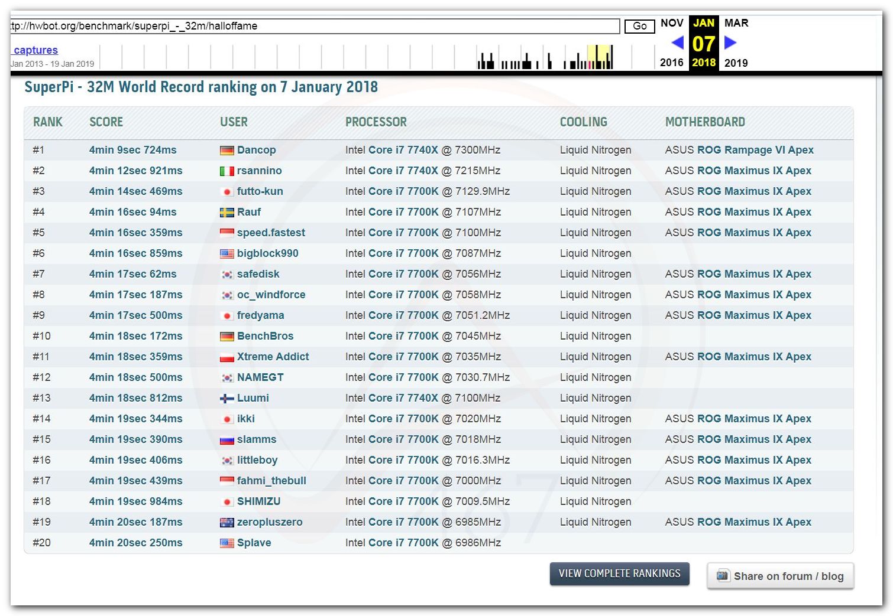Click the PROCESSOR column header
Screen dimensions: 893x616
pos(376,122)
